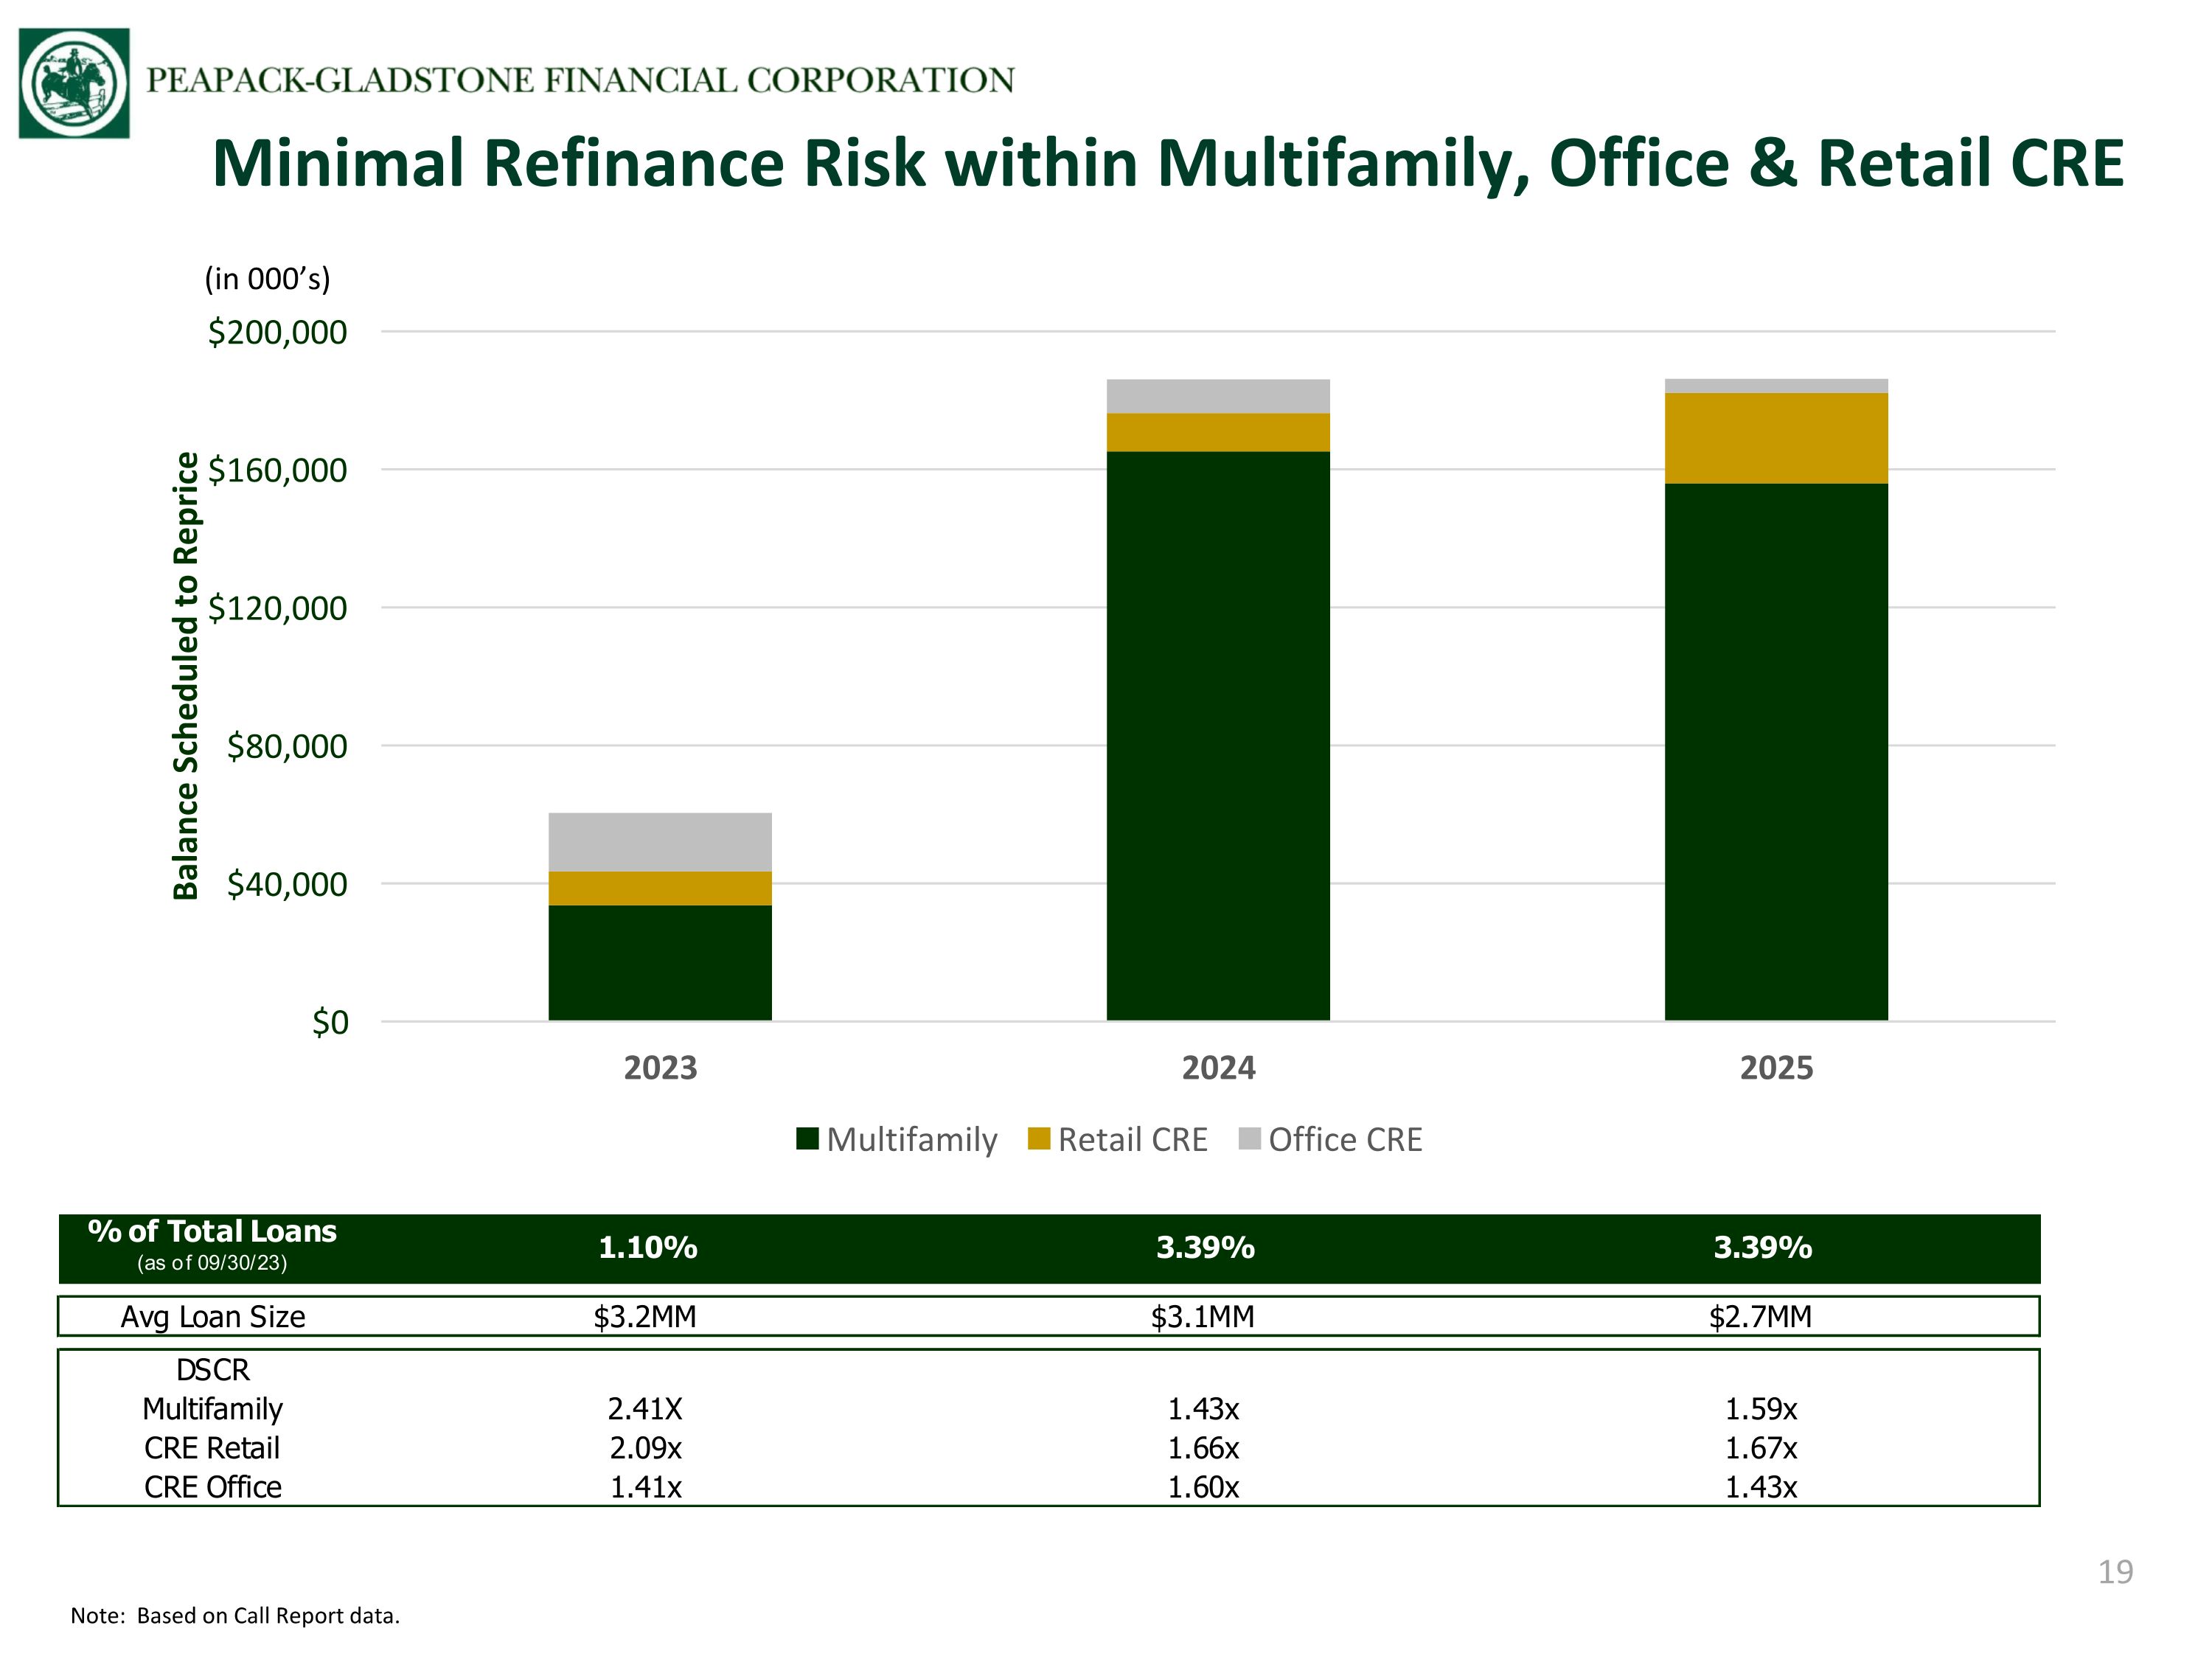Click the 'Balance Scheduled to Reprice' axis title
This screenshot has height=1659, width=2212.
coord(186,676)
